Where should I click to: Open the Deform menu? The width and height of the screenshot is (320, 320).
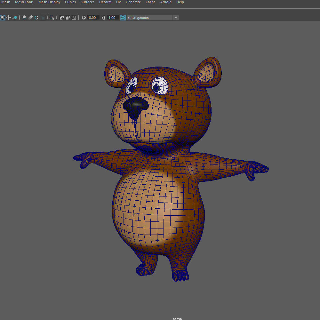point(105,2)
